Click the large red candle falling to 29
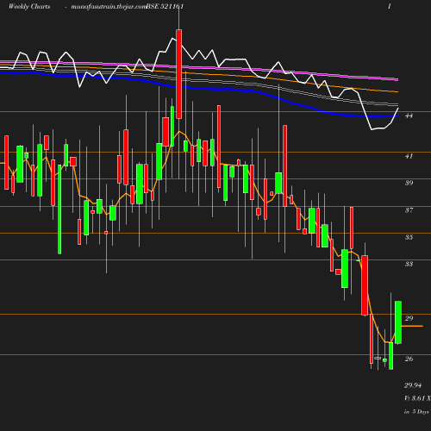 365,285
